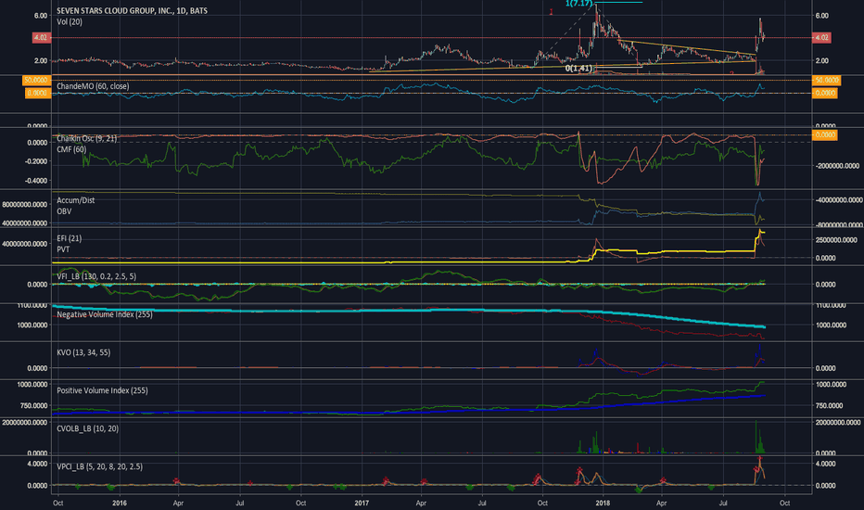Click the KVO (13, 34, 55) label
The height and width of the screenshot is (510, 864).
(83, 352)
